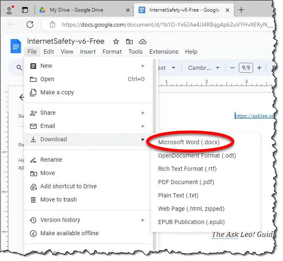Screen dimensions: 283x261
Task: Download as OpenDocument Format (.odt)
Action: point(206,156)
